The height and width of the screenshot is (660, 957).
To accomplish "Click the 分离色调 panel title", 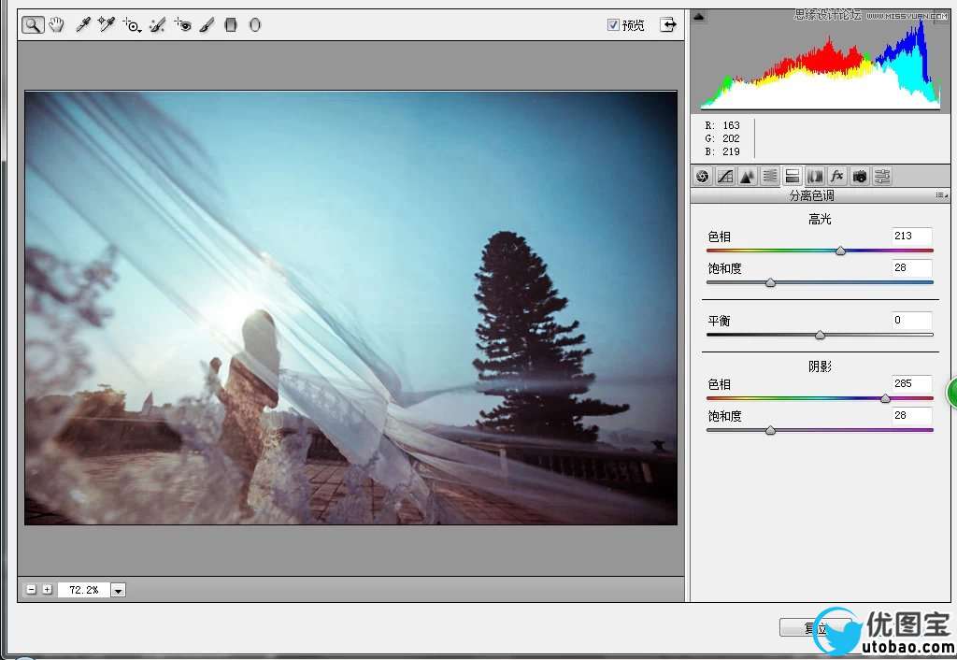I will tap(811, 195).
